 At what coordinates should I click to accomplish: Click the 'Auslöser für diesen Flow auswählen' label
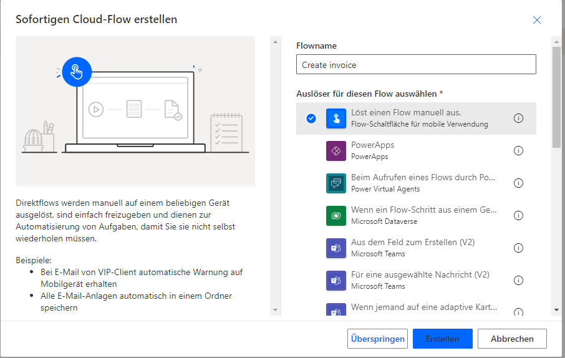pyautogui.click(x=367, y=94)
